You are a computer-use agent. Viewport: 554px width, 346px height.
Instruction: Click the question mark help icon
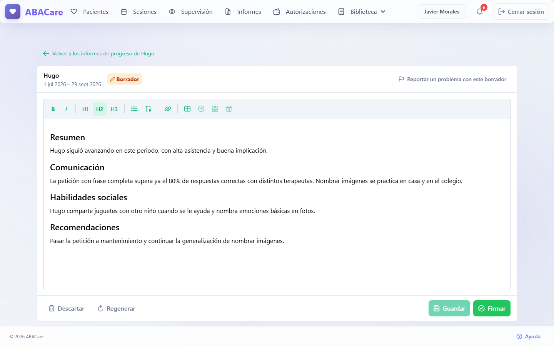519,336
